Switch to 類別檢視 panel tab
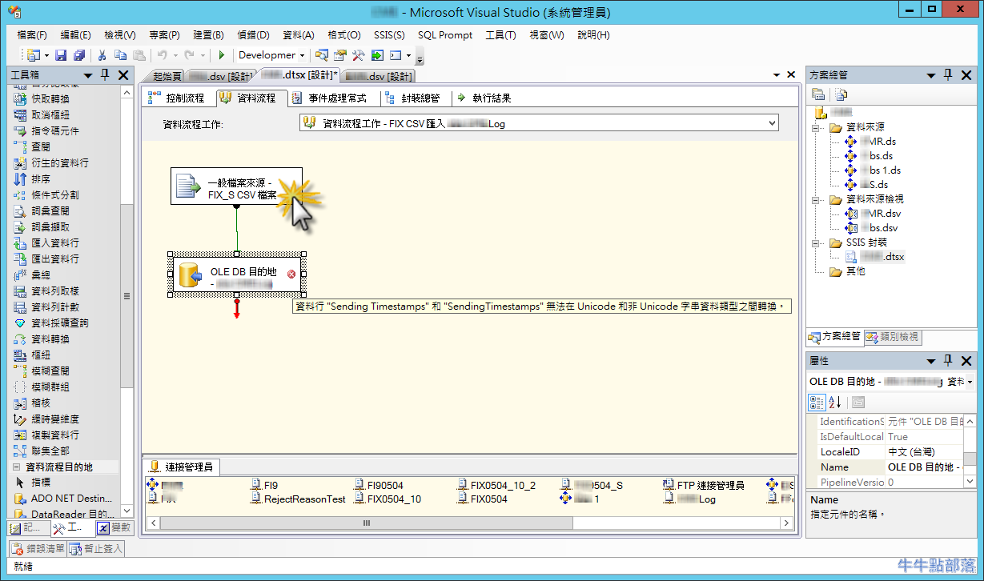The height and width of the screenshot is (581, 984). click(892, 337)
